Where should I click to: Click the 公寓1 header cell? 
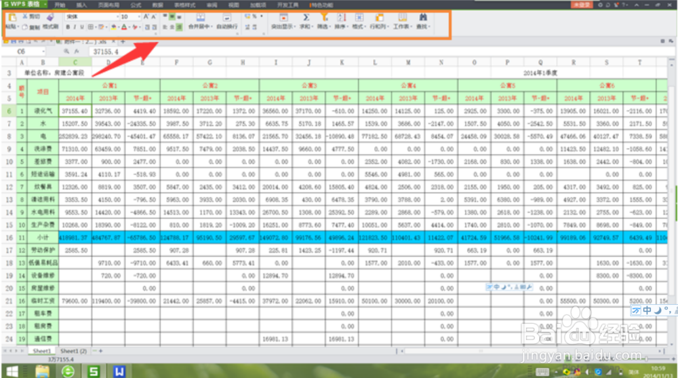109,85
